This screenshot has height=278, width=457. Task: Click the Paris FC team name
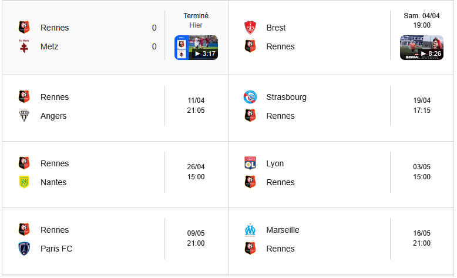[56, 249]
